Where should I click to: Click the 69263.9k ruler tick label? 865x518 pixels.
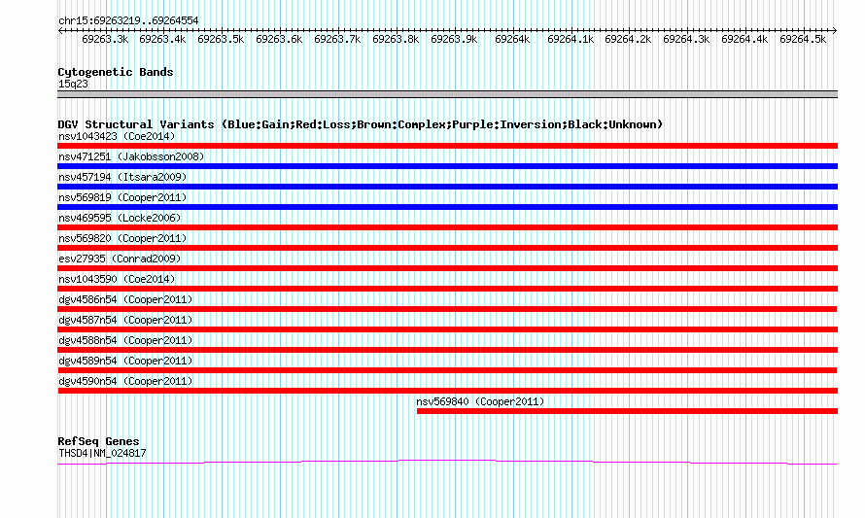tap(454, 39)
